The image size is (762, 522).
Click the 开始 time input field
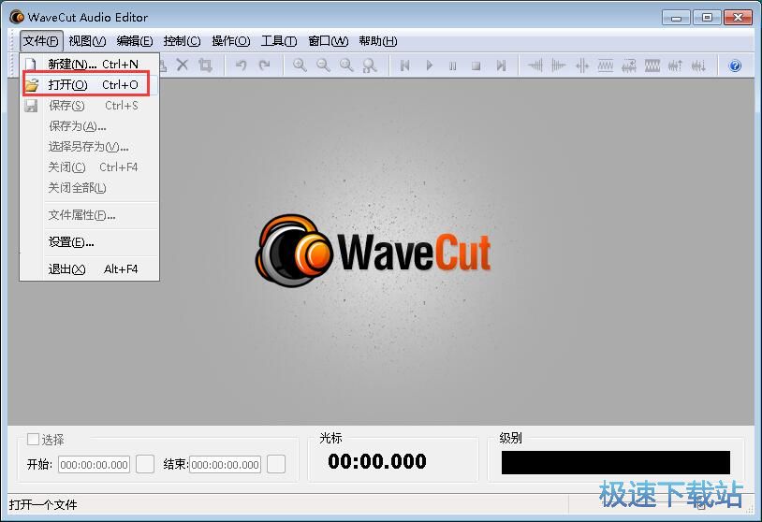point(95,465)
